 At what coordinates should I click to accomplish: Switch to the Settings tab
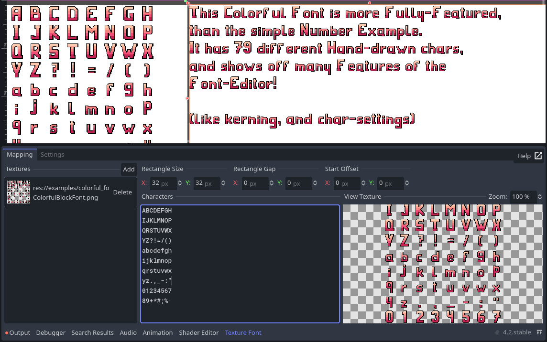[x=52, y=154]
